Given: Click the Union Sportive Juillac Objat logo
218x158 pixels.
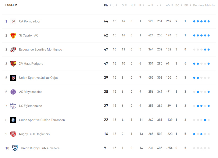Looking at the screenshot, I should (x=13, y=78).
